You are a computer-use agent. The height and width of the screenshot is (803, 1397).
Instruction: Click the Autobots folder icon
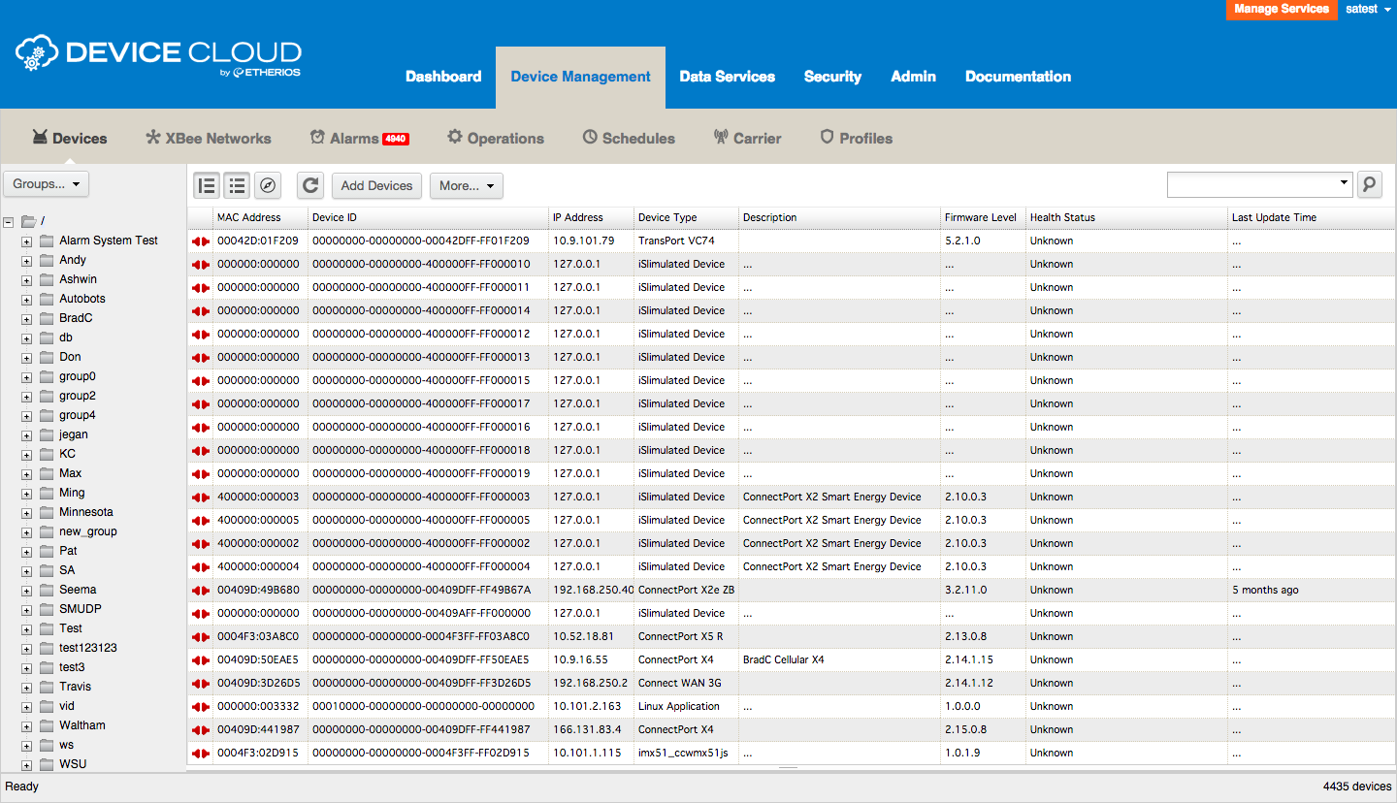tap(47, 299)
